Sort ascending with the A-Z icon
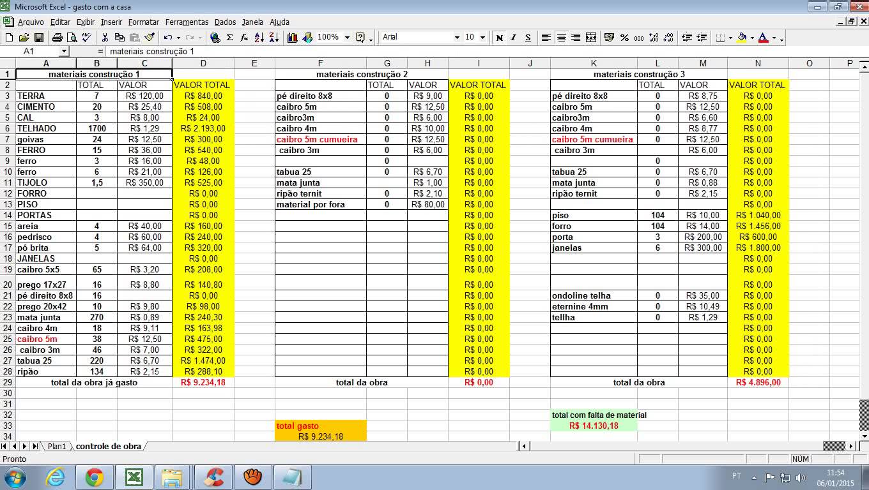The width and height of the screenshot is (869, 490). (x=259, y=38)
